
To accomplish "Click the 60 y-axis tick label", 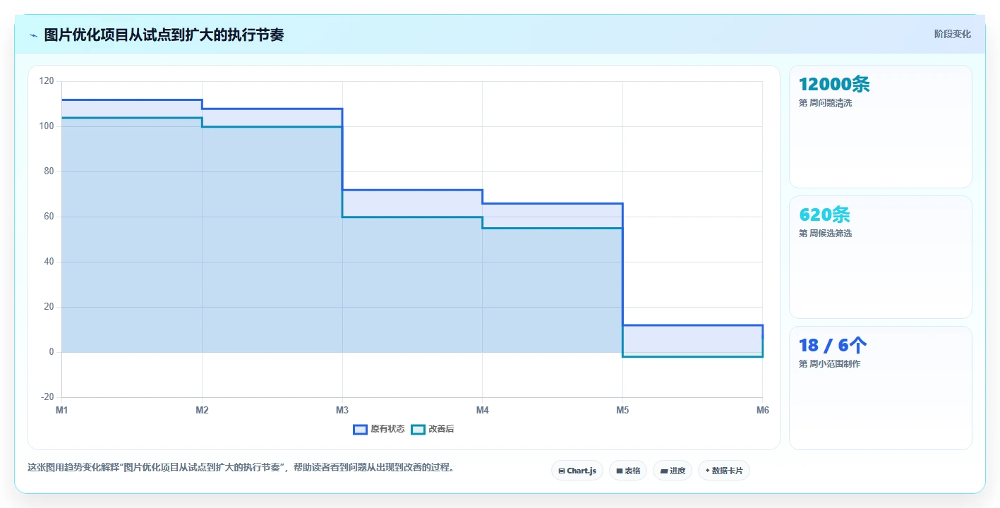I will coord(49,217).
